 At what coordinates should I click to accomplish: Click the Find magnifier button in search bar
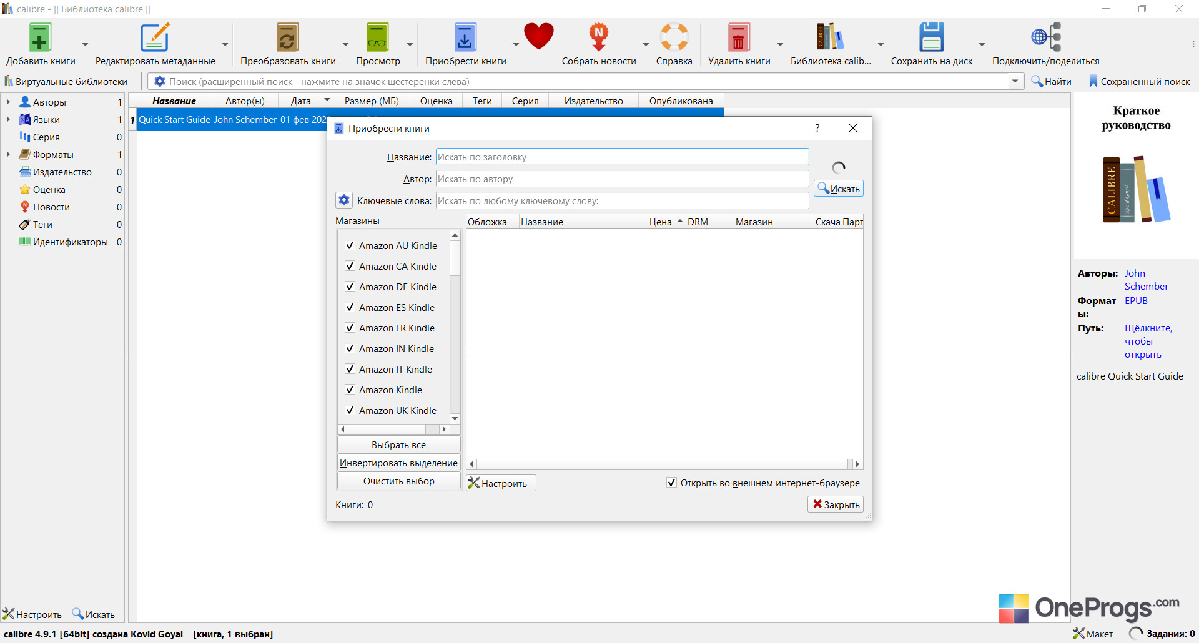click(1051, 81)
